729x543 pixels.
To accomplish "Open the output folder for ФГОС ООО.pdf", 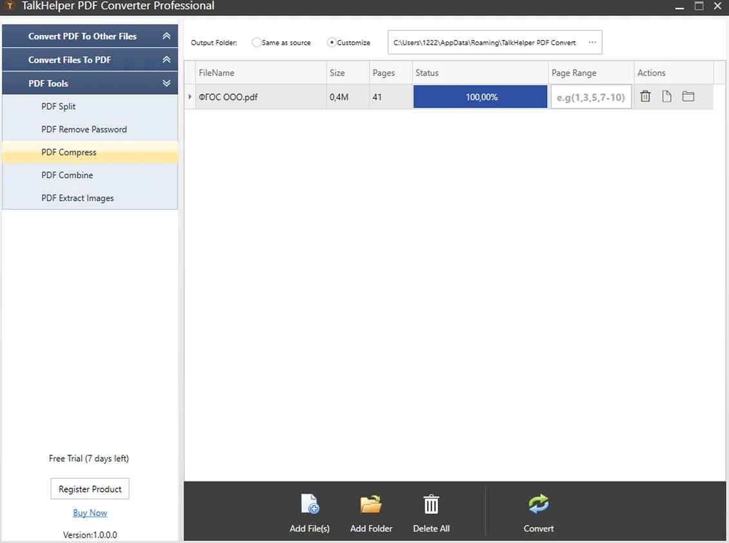I will click(688, 96).
